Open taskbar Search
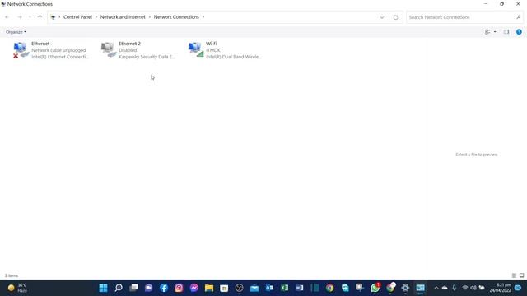Viewport: 527px width, 296px height. click(119, 288)
